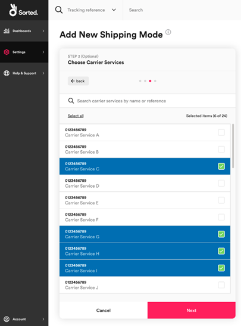Click the carrier list scrollbar
Screen dimensions: 241x326
pyautogui.click(x=233, y=146)
